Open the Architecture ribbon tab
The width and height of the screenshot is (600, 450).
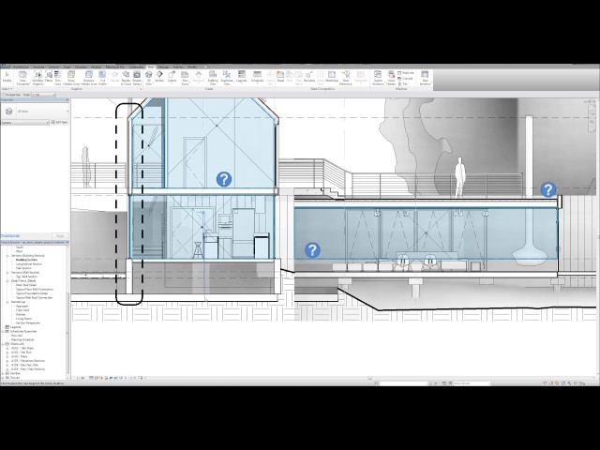21,67
